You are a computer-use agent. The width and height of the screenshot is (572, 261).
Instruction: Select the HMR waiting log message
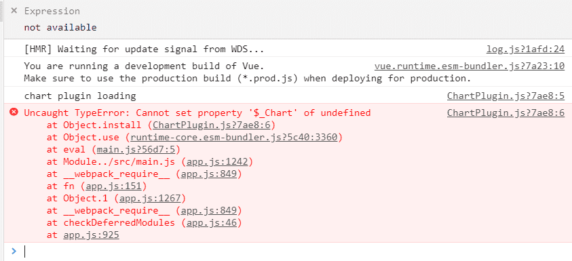pyautogui.click(x=144, y=49)
